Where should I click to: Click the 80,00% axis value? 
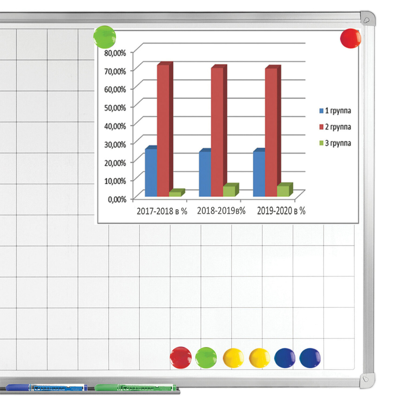pyautogui.click(x=115, y=53)
